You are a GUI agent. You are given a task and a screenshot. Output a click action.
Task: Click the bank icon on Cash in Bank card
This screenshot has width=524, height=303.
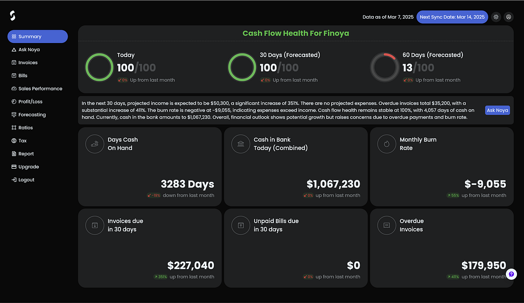[x=241, y=144]
